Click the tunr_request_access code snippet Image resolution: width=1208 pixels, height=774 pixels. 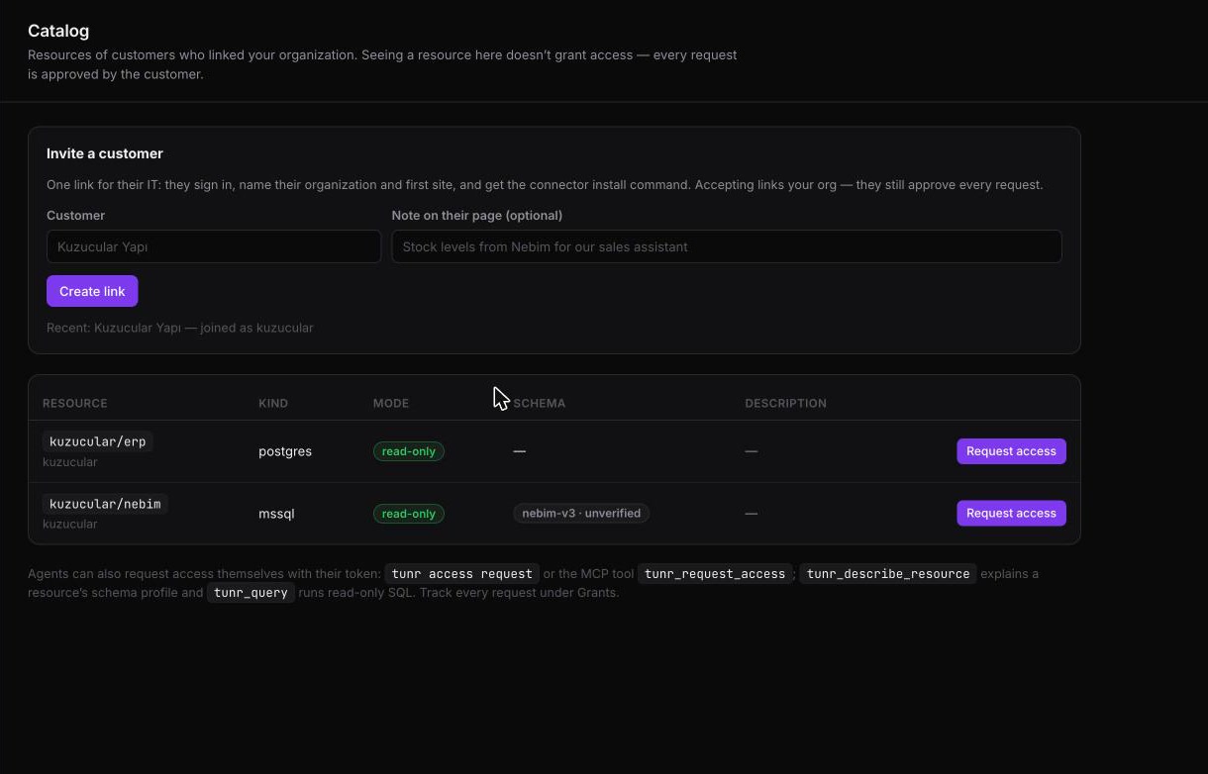[715, 574]
